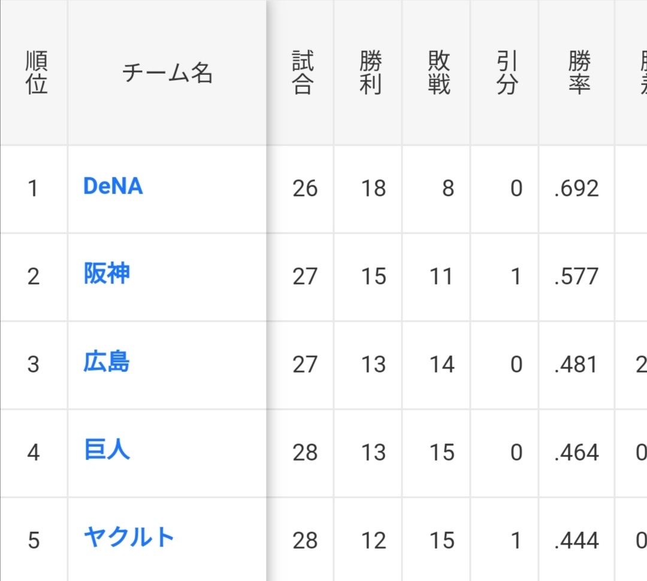
Task: Click the 勝率 column header
Action: [579, 73]
